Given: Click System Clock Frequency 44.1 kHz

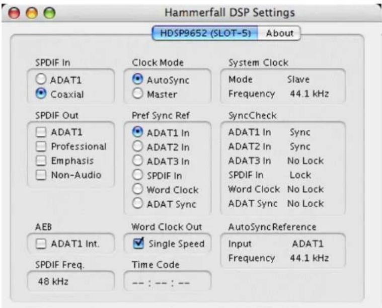Looking at the screenshot, I should click(309, 94).
